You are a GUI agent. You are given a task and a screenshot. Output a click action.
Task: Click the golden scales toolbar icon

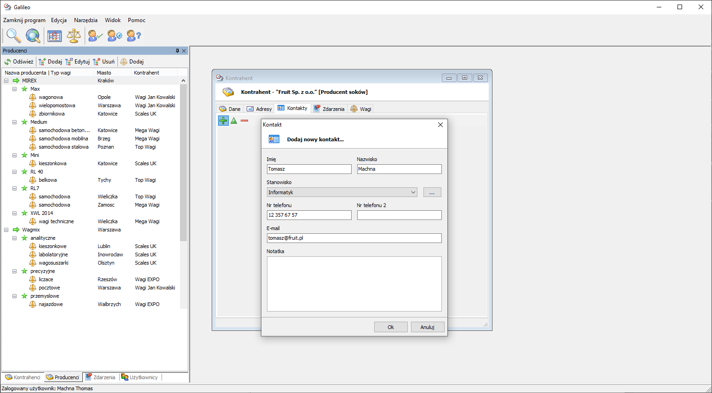[x=74, y=35]
